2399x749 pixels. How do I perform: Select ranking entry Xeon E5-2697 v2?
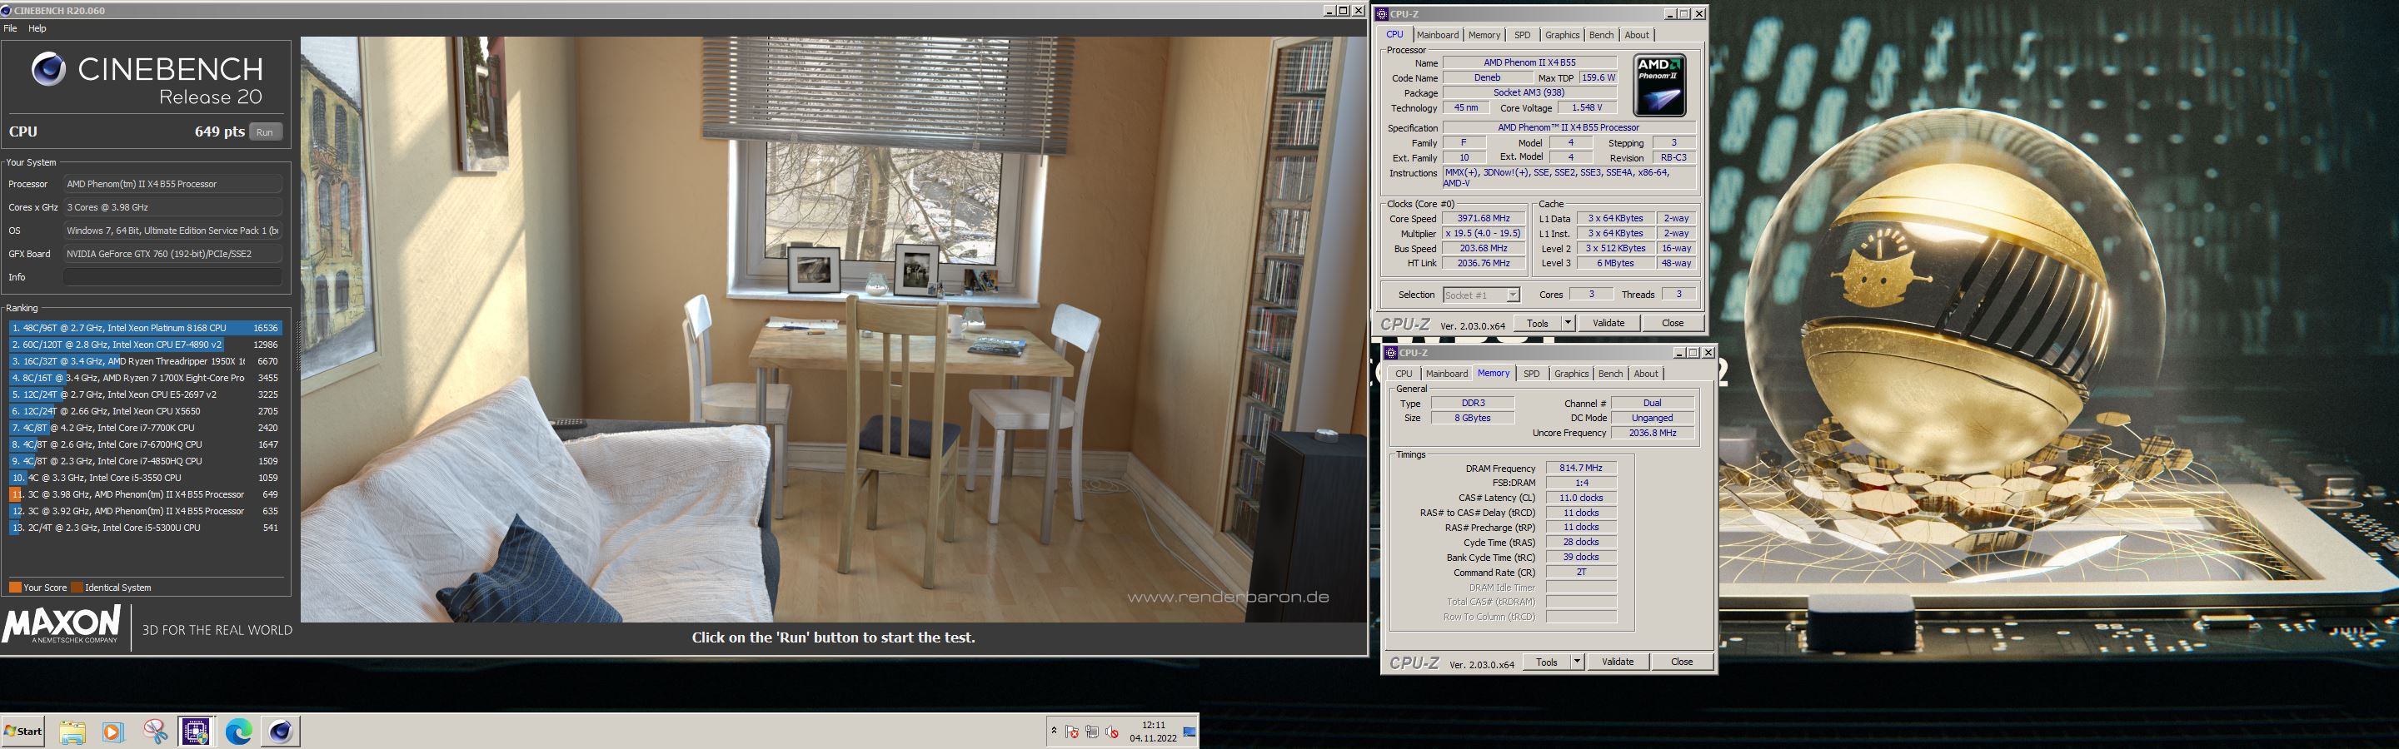[x=145, y=395]
